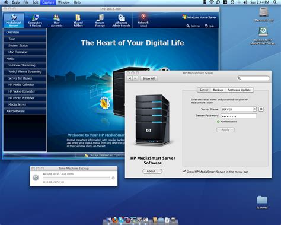The height and width of the screenshot is (225, 281).
Task: Click forward arrow in HP MediaSmart Server preferences
Action: tap(135, 78)
